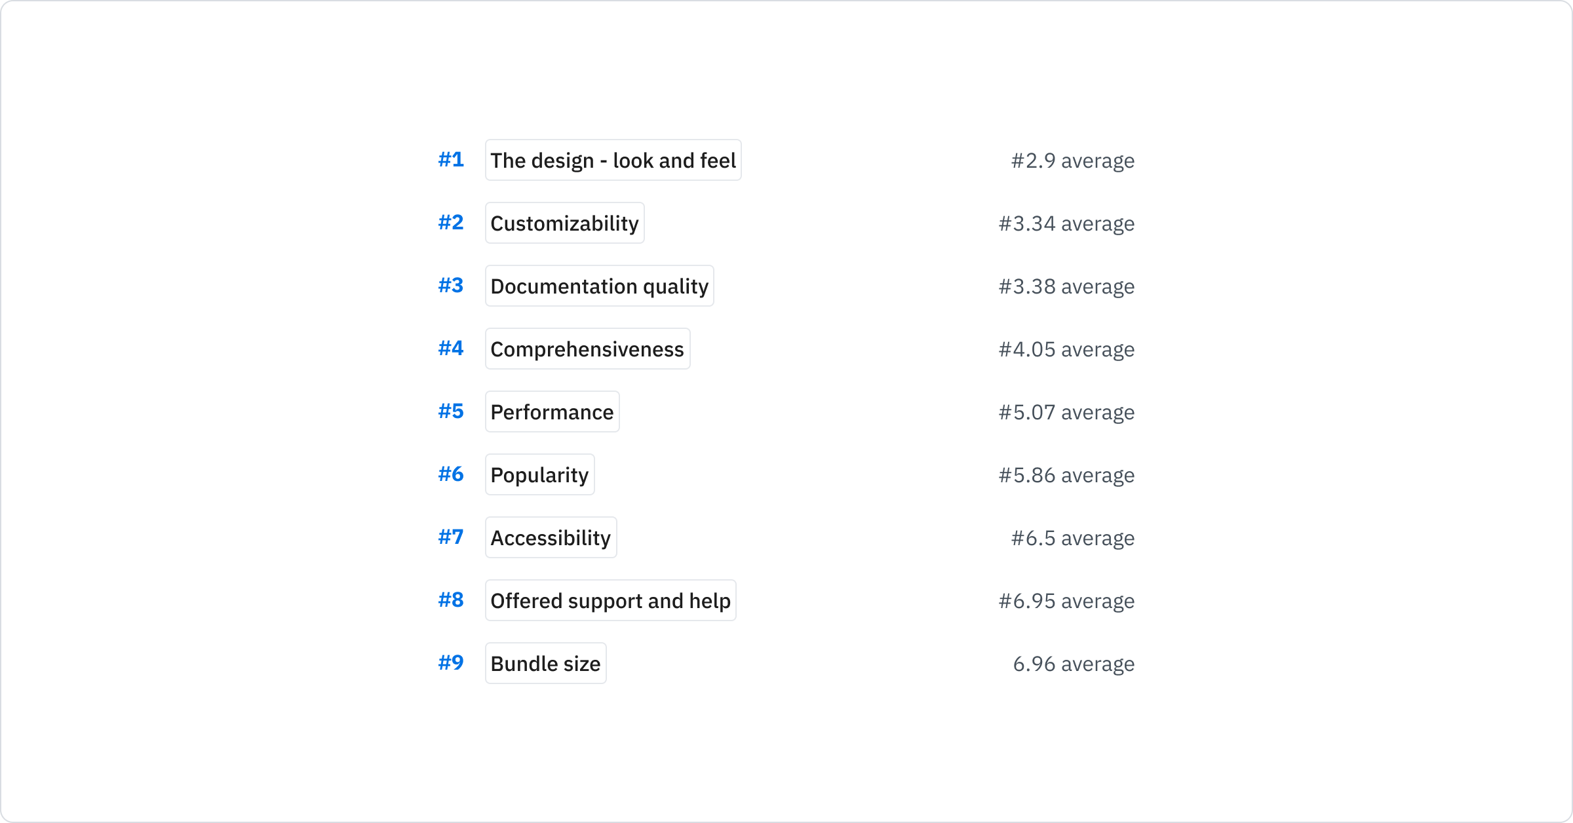Image resolution: width=1573 pixels, height=823 pixels.
Task: Click the #3 rank indicator
Action: click(451, 286)
